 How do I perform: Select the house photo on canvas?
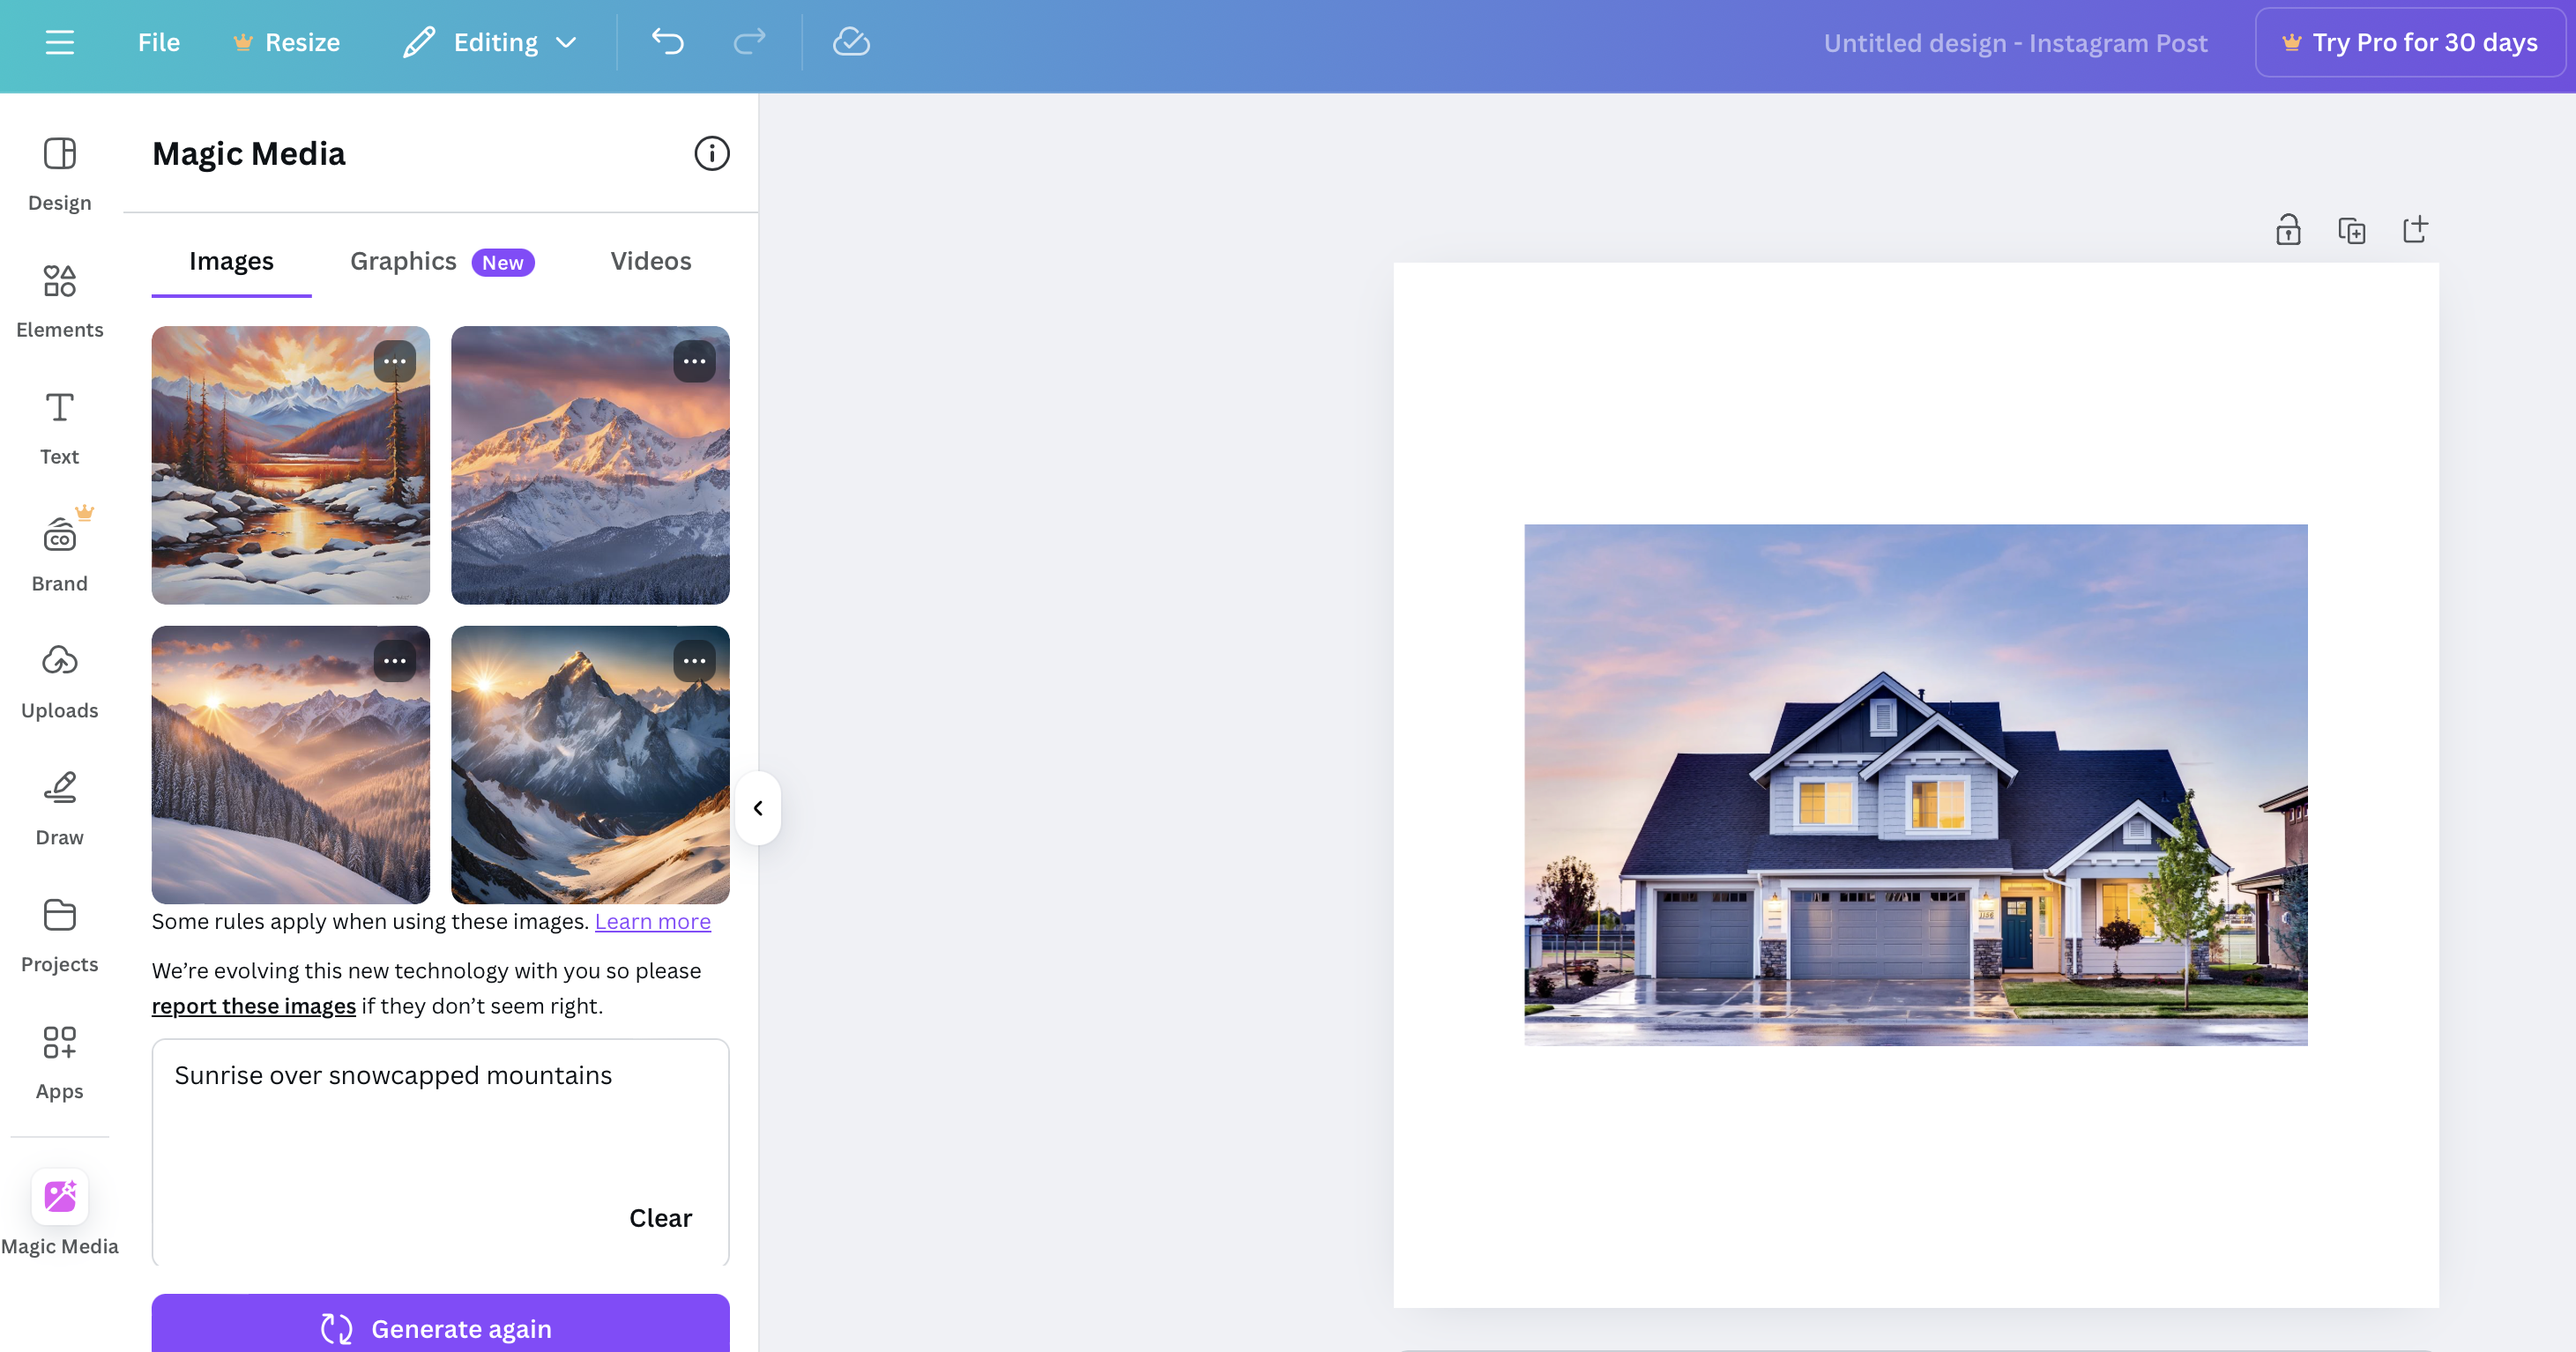tap(1915, 785)
